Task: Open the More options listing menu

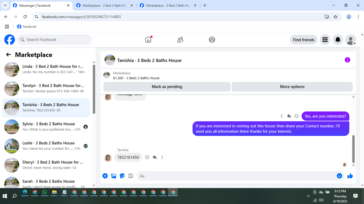Action: (x=292, y=87)
